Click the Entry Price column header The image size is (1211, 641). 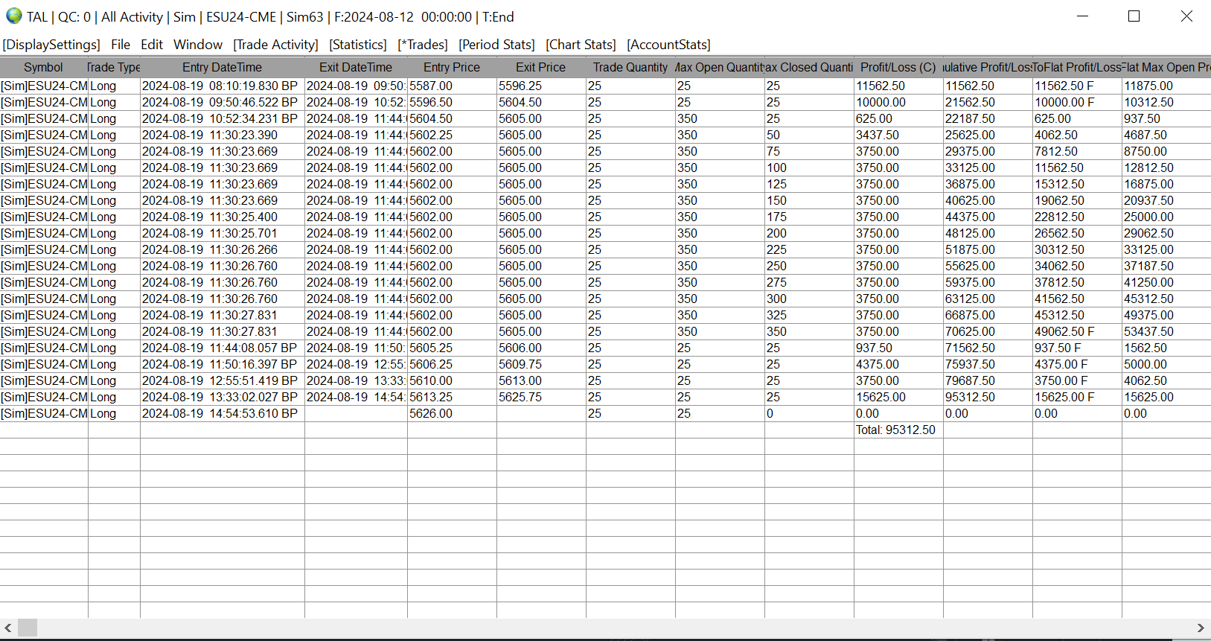click(x=452, y=67)
